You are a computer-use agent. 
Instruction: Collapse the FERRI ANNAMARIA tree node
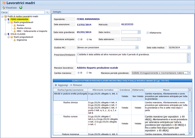5,19
